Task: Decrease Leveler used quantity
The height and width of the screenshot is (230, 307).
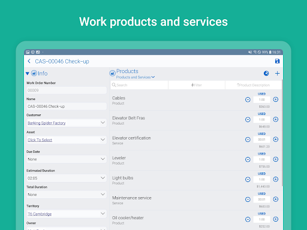Action: (x=248, y=159)
